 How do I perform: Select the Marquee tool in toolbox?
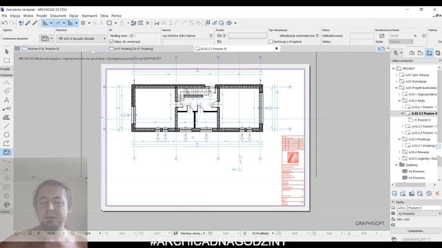7,61
